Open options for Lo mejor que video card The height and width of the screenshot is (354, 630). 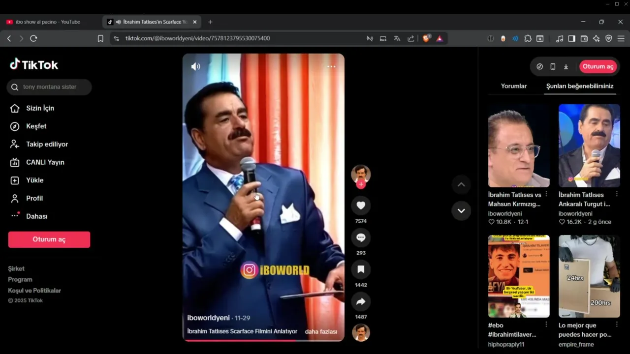pyautogui.click(x=617, y=324)
